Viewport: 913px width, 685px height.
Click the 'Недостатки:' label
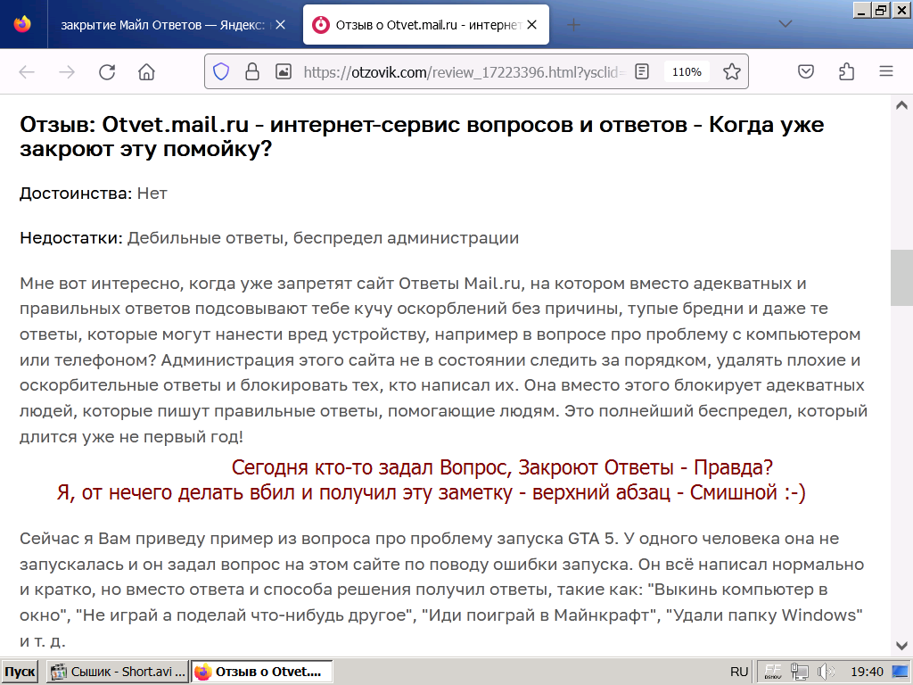(71, 237)
